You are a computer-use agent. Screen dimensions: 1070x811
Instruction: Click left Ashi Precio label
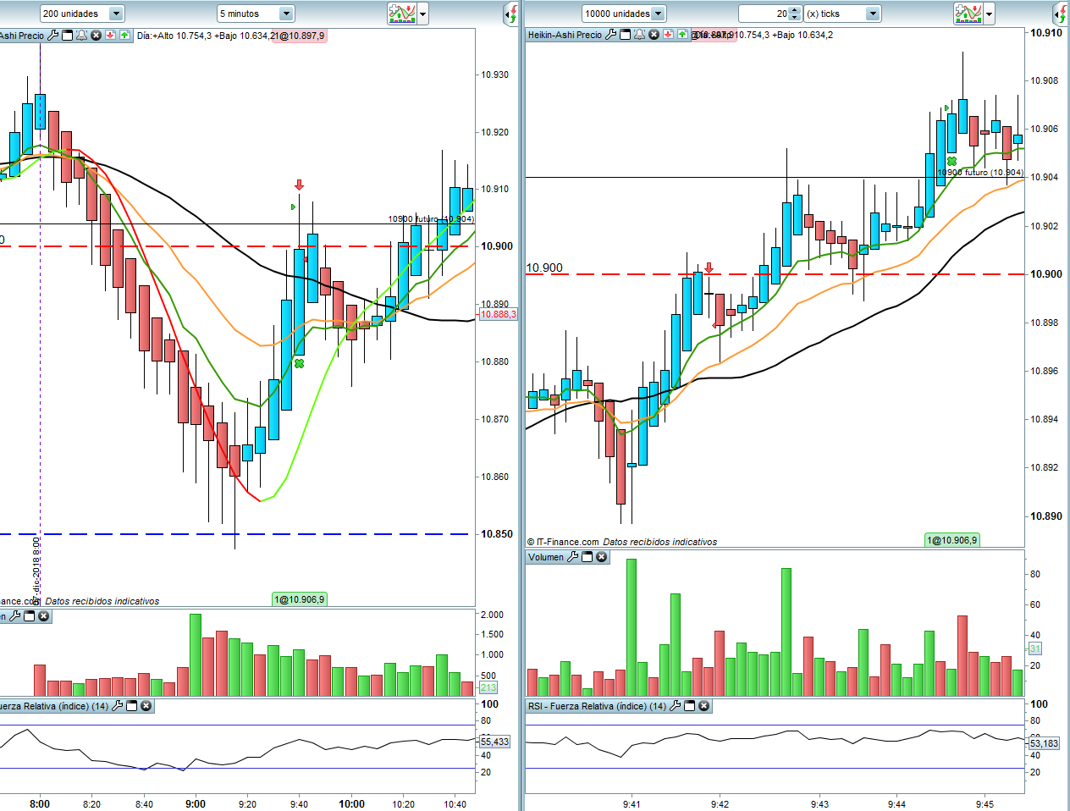[22, 36]
